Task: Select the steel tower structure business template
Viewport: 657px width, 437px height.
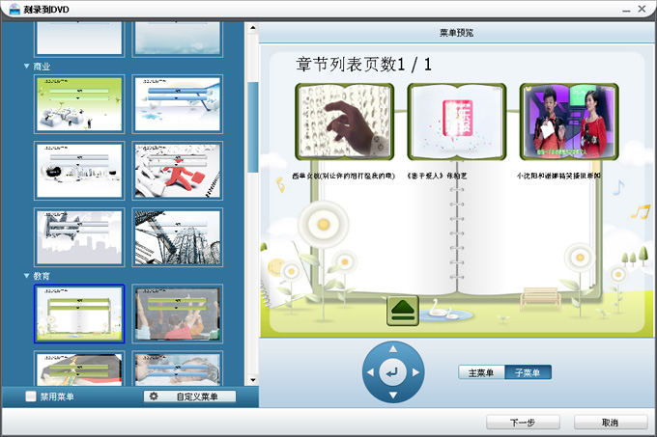Action: point(177,237)
